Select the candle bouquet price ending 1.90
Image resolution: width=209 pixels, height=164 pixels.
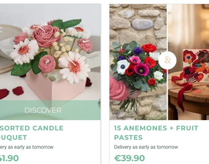click(x=9, y=158)
